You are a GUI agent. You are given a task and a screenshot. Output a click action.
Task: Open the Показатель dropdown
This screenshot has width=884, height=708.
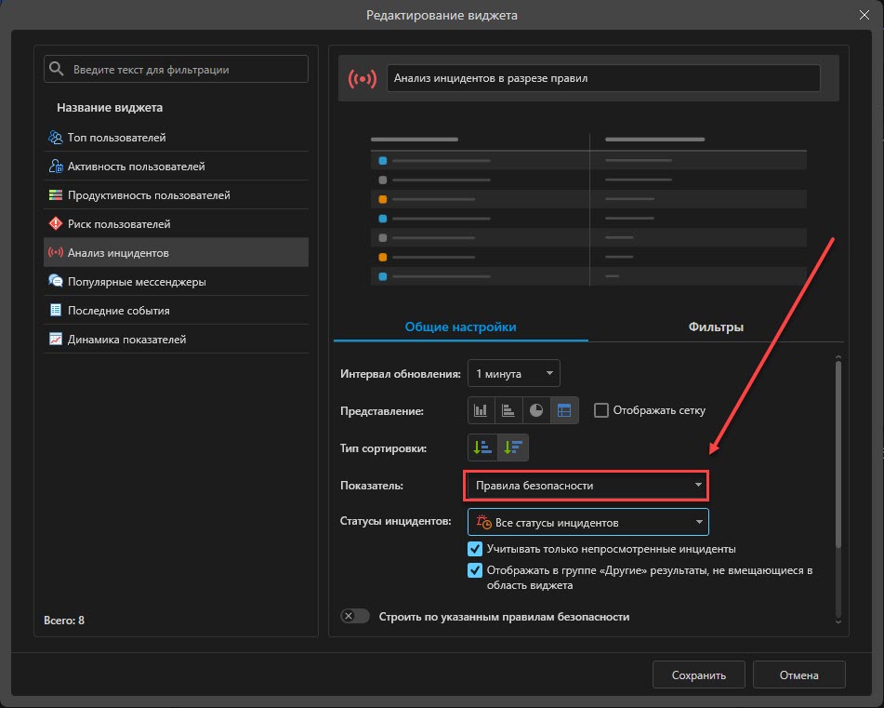587,485
